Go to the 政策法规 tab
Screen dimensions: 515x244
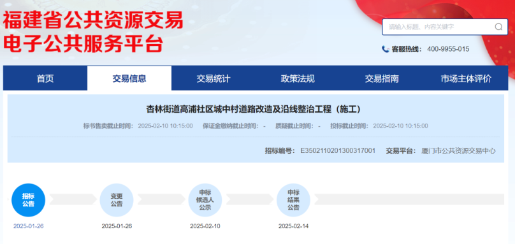[x=298, y=78]
